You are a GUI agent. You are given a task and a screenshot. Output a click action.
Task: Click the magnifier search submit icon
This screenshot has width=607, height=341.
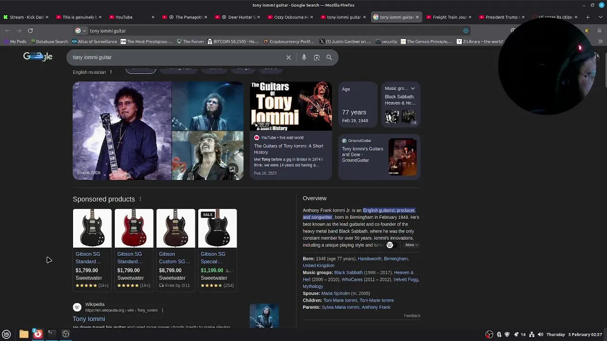[x=329, y=57]
